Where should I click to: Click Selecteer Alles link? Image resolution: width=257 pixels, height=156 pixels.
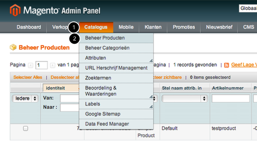[28, 77]
